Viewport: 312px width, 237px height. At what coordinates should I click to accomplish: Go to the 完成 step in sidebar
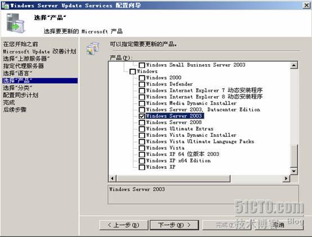tap(9, 102)
